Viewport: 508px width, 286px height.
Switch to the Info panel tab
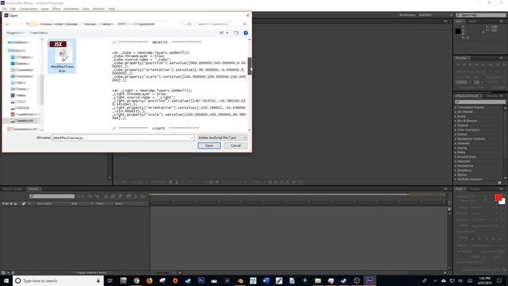(460, 21)
